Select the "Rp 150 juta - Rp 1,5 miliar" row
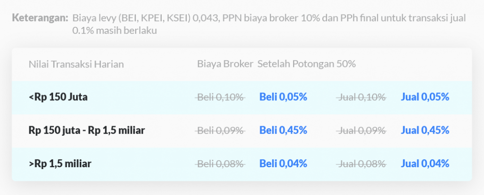 pos(86,130)
